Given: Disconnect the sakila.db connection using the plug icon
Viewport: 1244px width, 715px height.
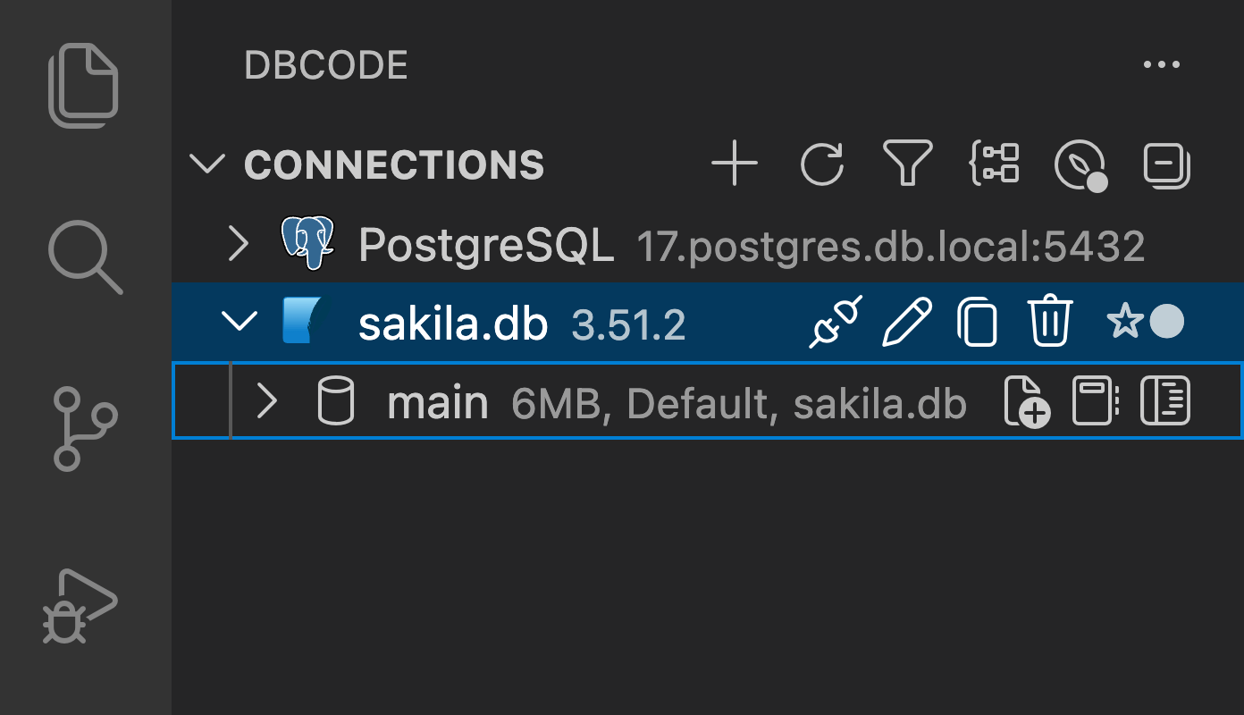Looking at the screenshot, I should coord(834,322).
